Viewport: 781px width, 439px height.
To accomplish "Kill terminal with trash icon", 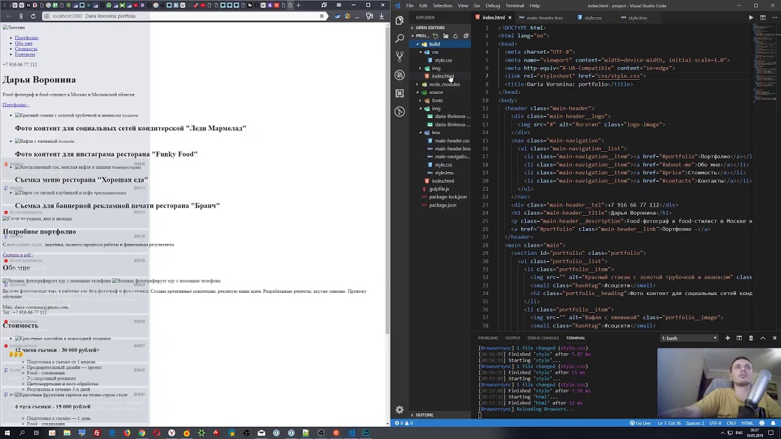I will pyautogui.click(x=750, y=338).
